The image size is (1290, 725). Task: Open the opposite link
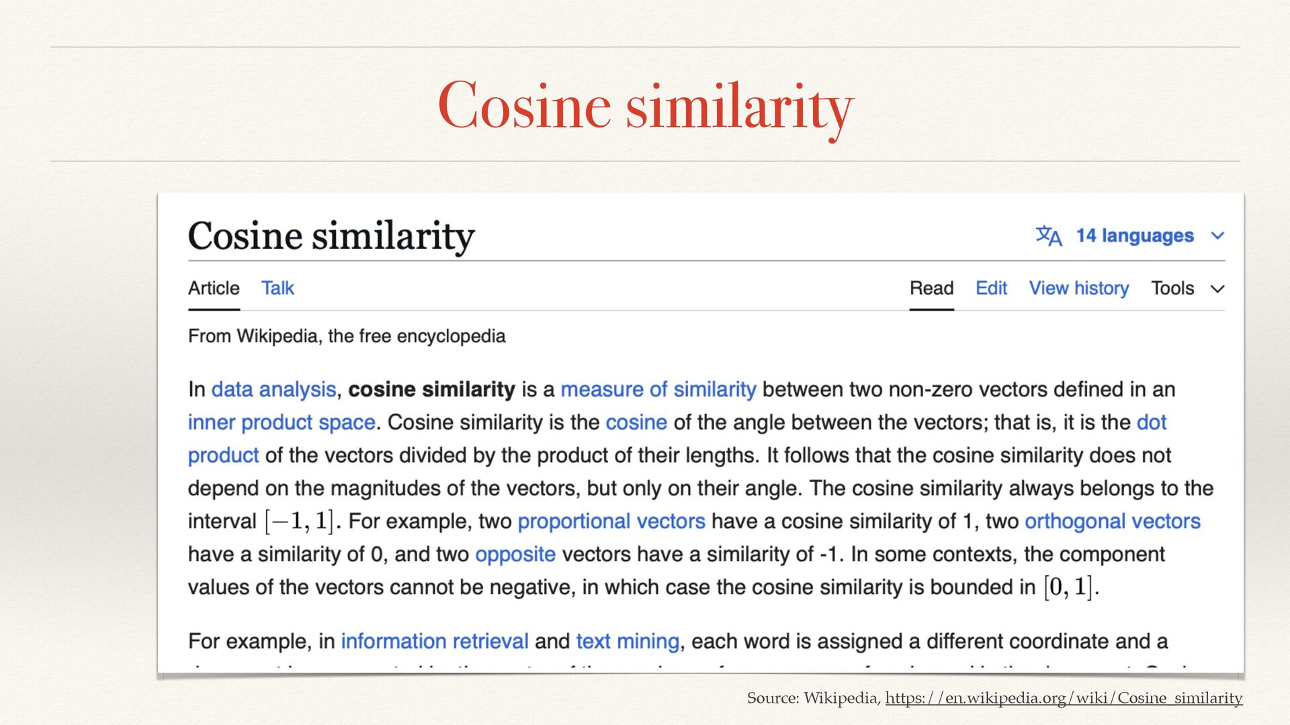[x=515, y=554]
